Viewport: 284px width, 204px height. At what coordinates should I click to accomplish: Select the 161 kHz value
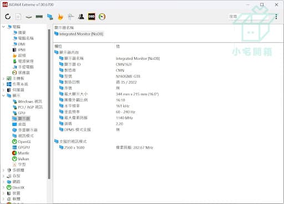[x=123, y=106]
